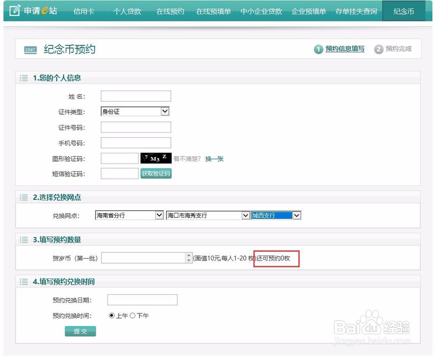The width and height of the screenshot is (435, 356).
Task: Click the list icon before 3.填写预约数量
Action: 24,239
